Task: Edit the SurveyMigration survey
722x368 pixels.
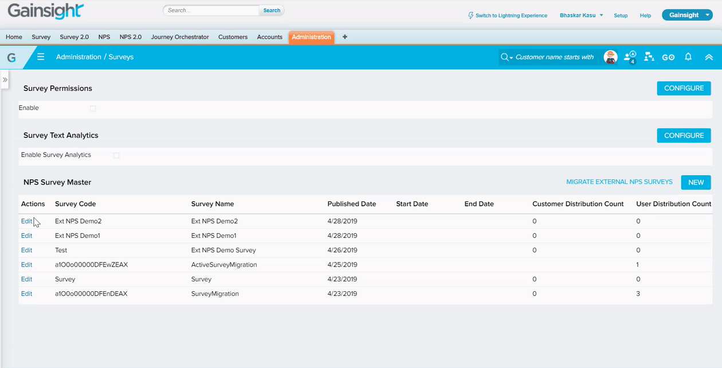Action: click(x=27, y=293)
